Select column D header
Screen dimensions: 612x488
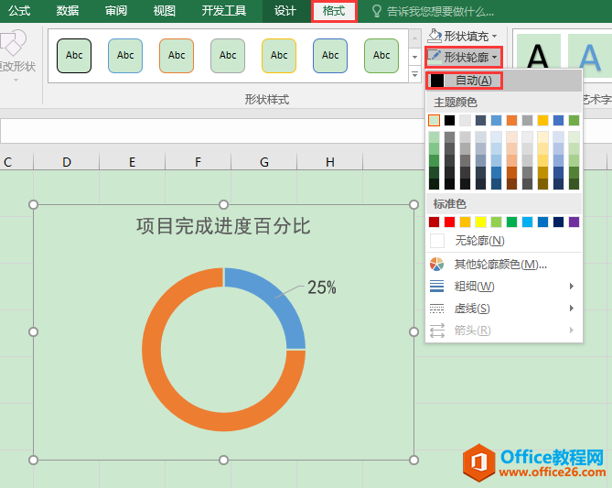click(67, 162)
